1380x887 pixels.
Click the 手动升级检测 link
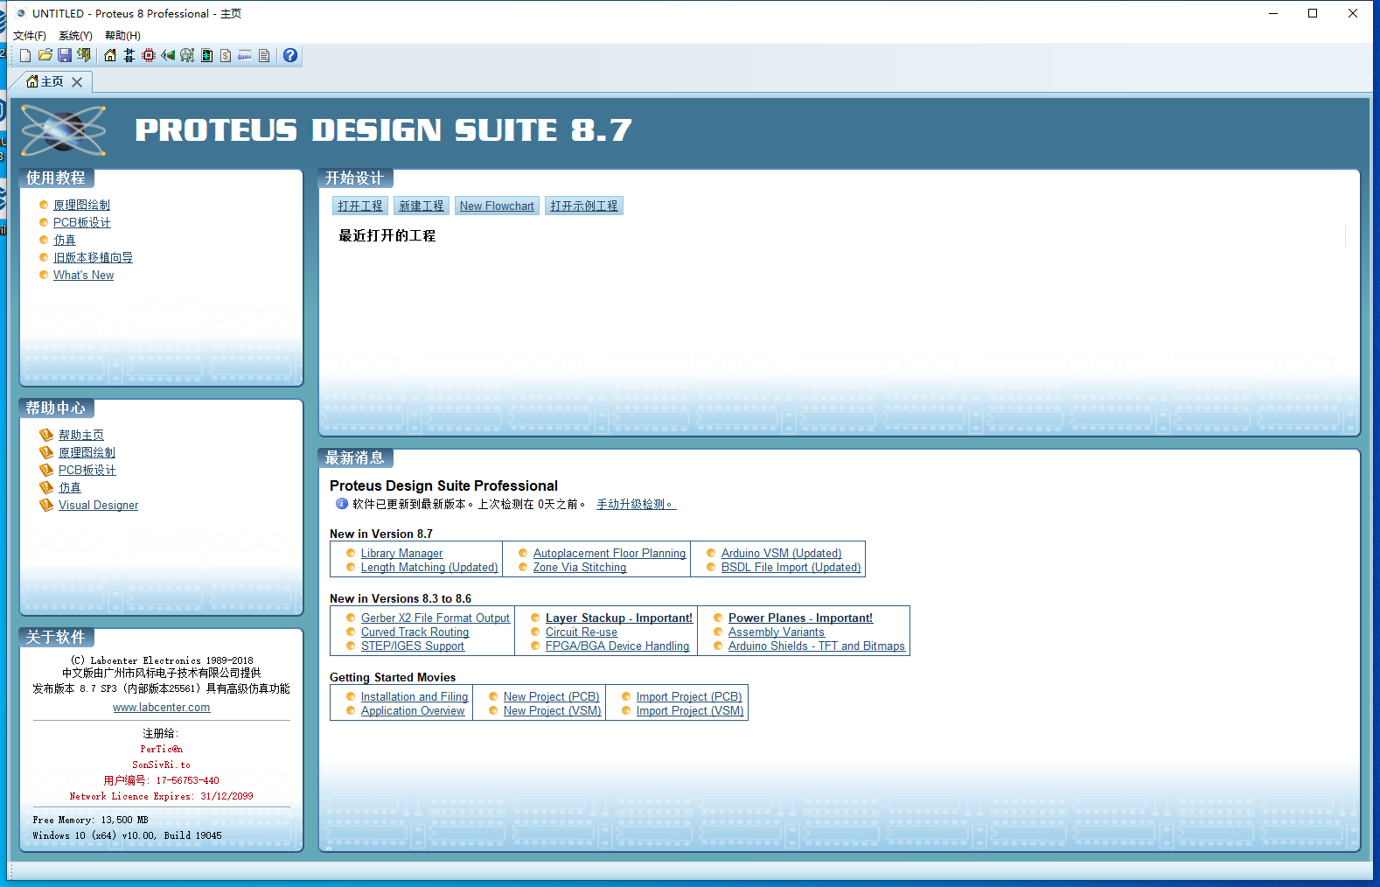click(x=637, y=504)
